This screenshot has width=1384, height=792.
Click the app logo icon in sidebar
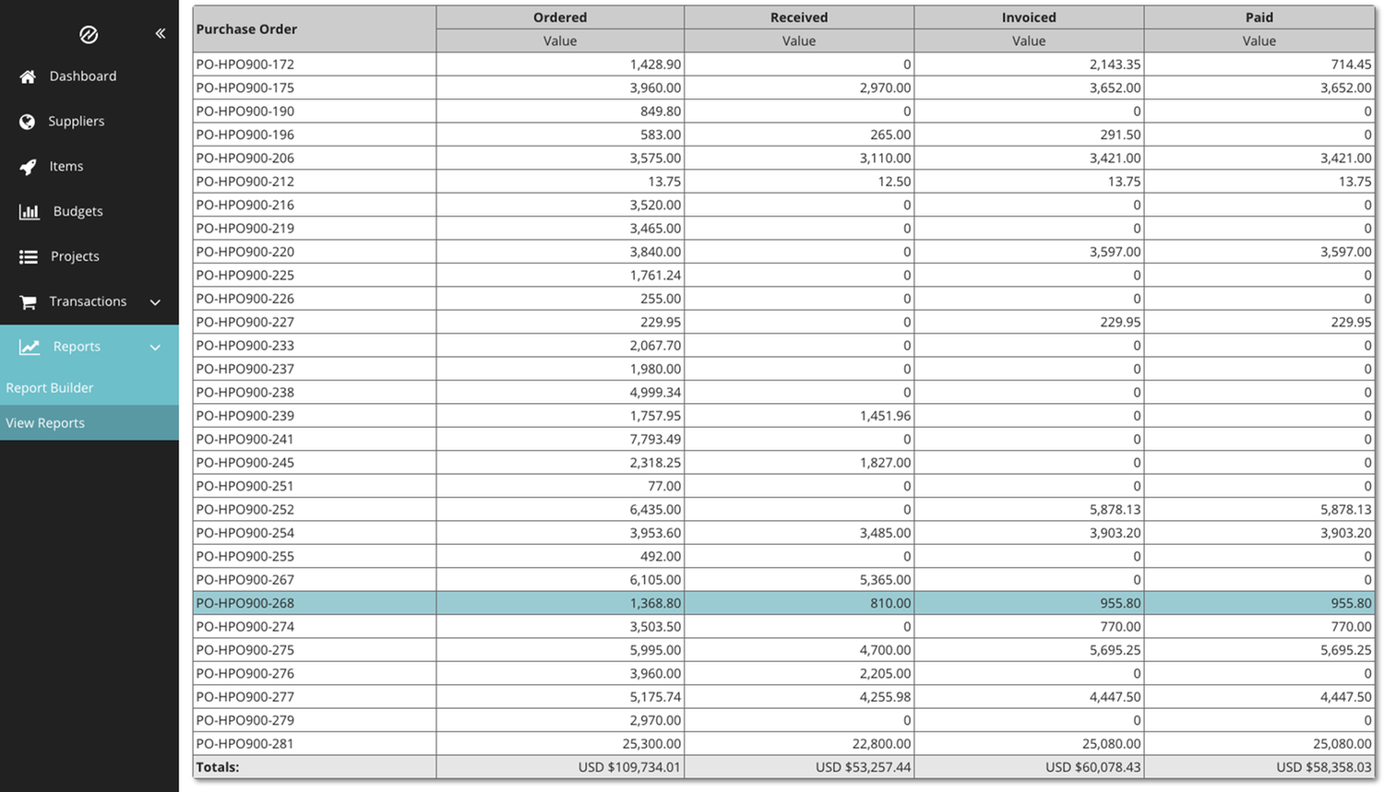pos(89,34)
